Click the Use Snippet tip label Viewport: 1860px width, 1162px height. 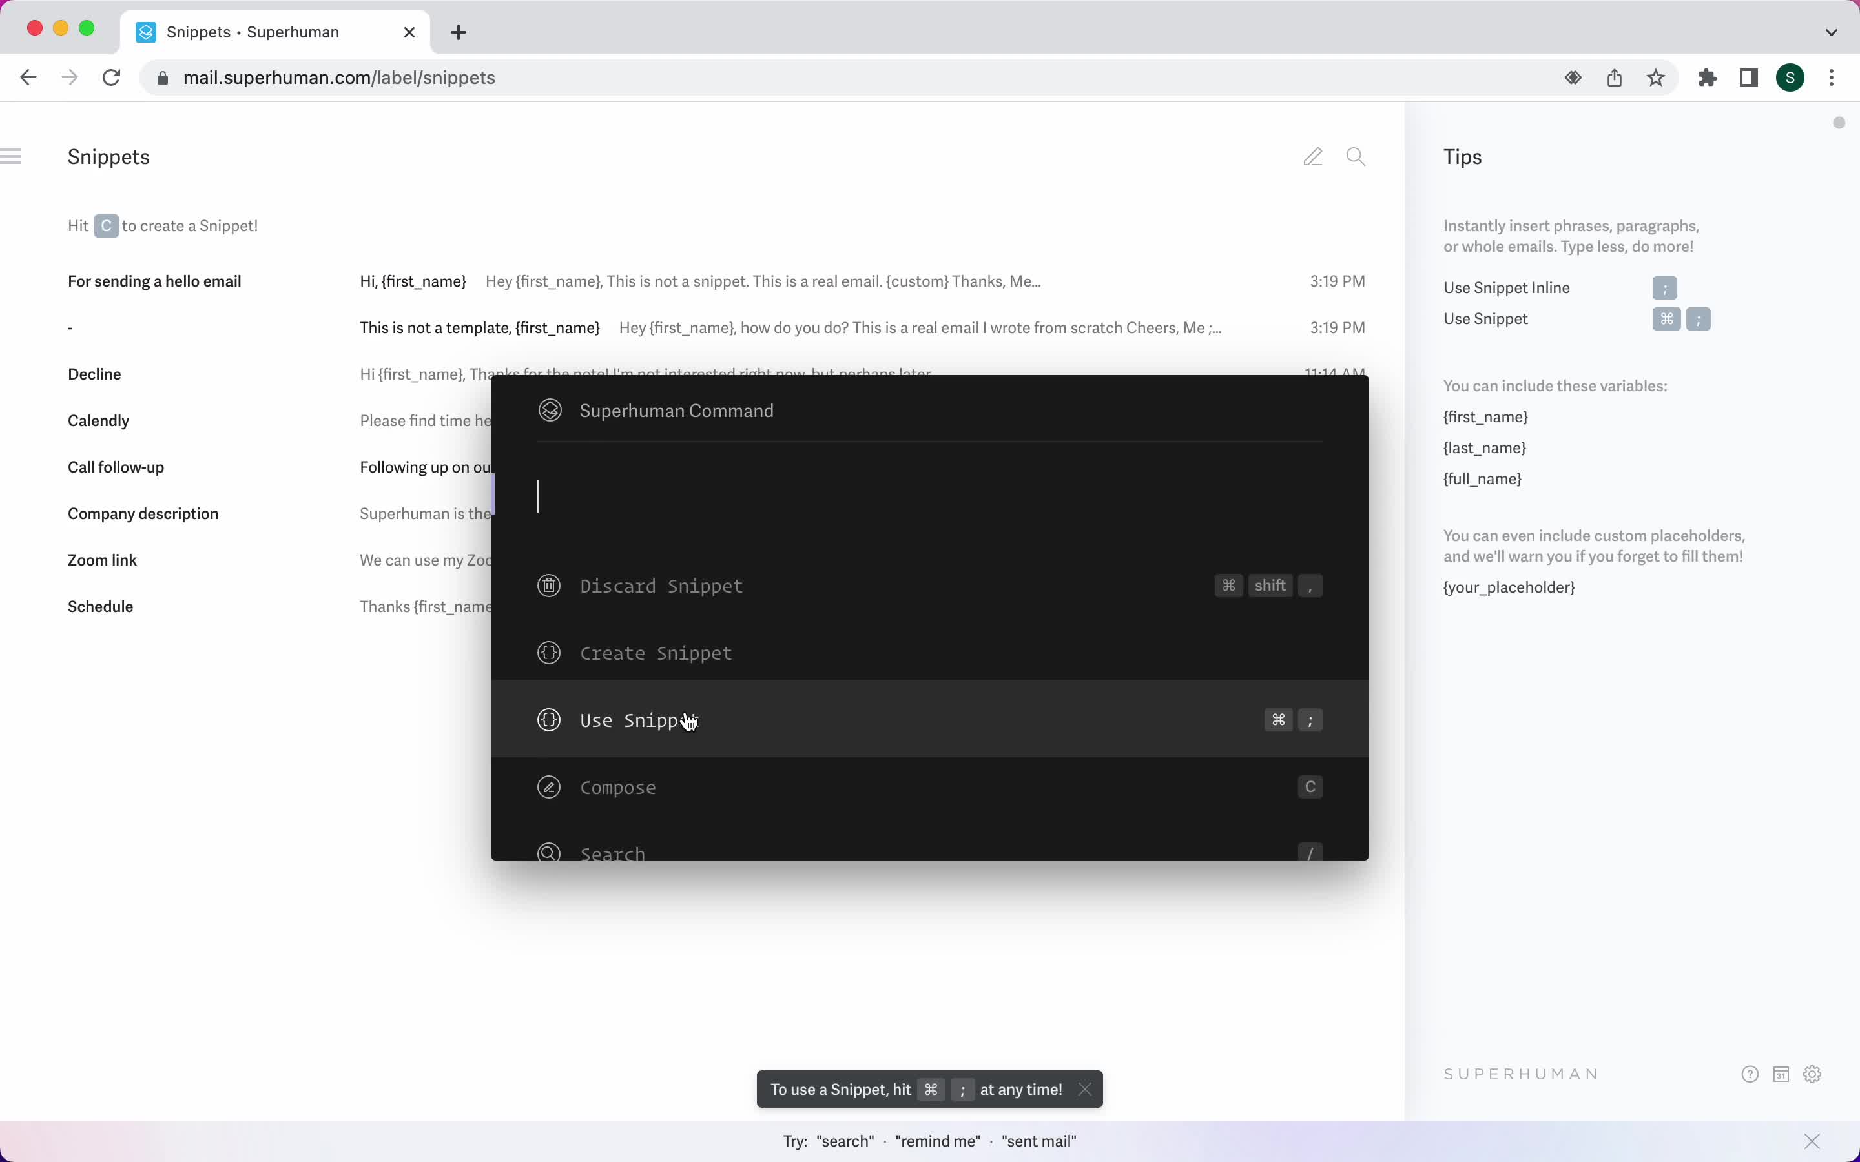tap(1485, 319)
